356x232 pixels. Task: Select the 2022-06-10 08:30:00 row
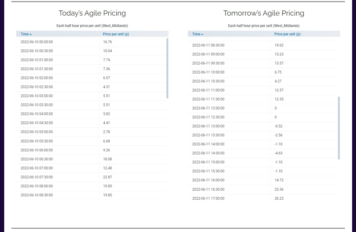click(x=91, y=195)
